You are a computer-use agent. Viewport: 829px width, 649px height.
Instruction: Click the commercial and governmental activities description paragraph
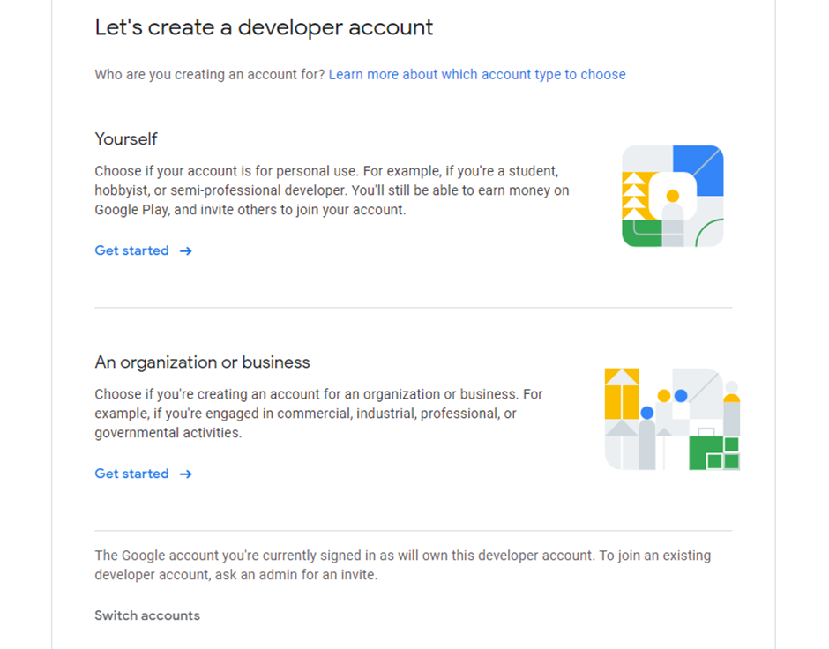[317, 414]
